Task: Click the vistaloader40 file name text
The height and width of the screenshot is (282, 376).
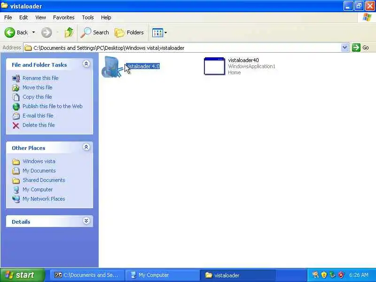Action: click(x=243, y=60)
